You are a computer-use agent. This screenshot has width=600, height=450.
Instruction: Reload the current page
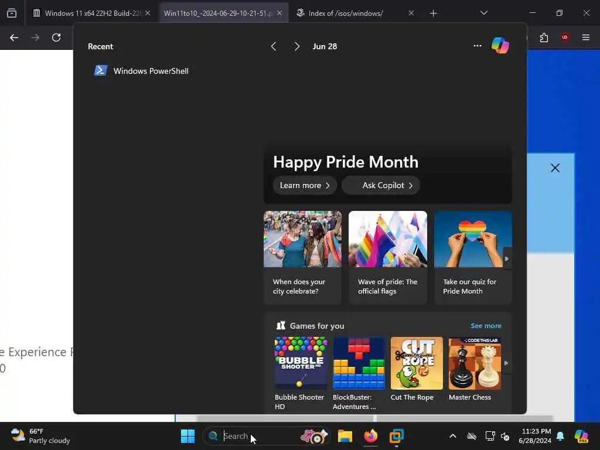click(56, 37)
